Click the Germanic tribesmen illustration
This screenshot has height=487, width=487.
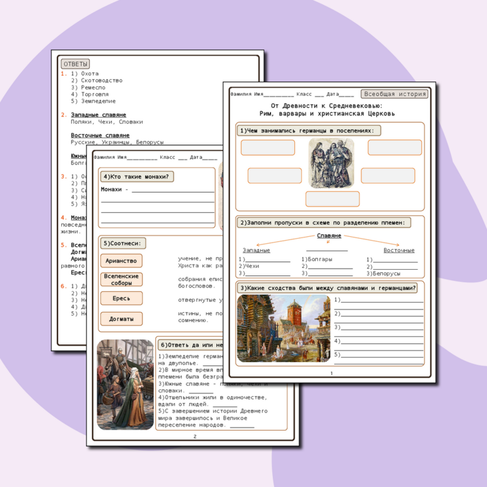point(331,162)
